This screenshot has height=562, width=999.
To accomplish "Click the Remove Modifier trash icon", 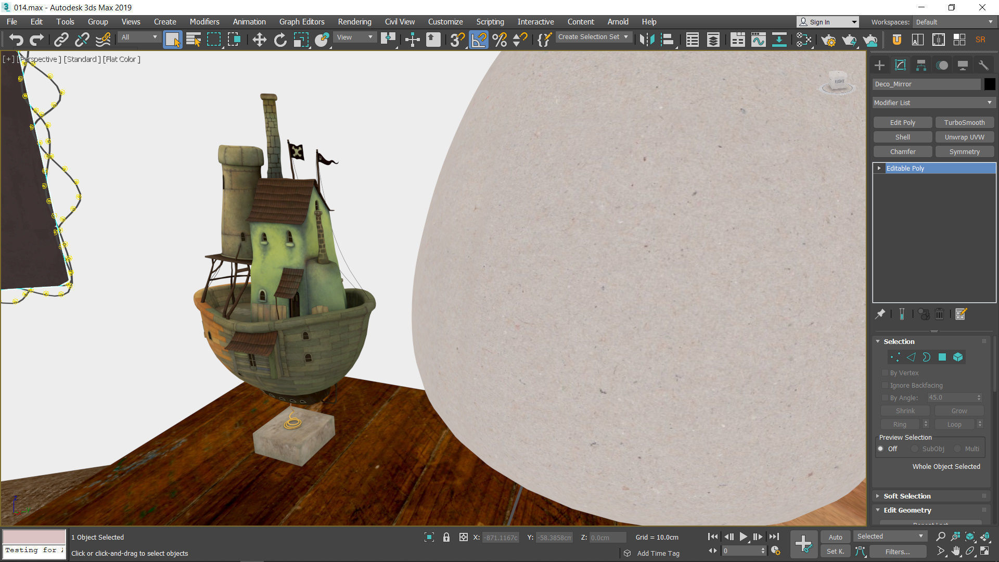I will pos(939,314).
